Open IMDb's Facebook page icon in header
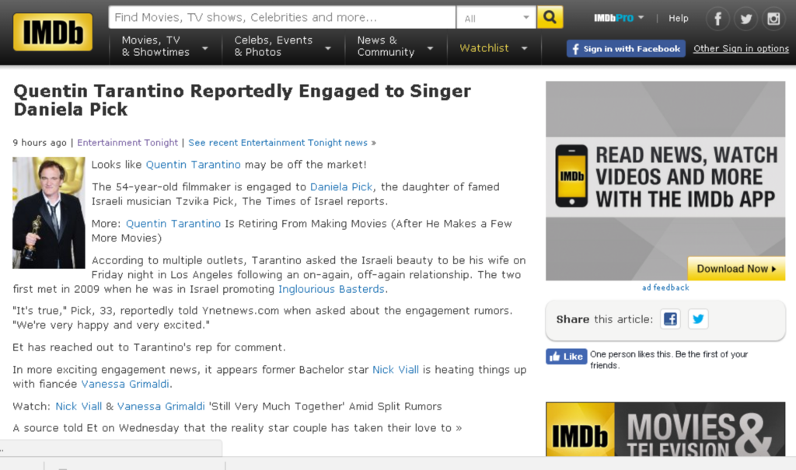 [717, 19]
